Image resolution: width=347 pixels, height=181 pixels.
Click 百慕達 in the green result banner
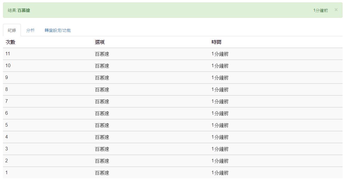[24, 10]
